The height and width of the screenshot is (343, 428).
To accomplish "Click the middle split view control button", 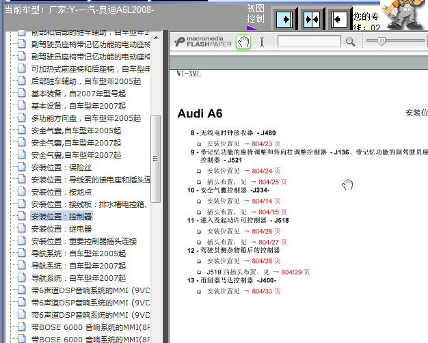I will tap(312, 19).
